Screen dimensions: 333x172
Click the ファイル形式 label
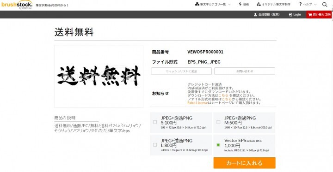point(165,62)
